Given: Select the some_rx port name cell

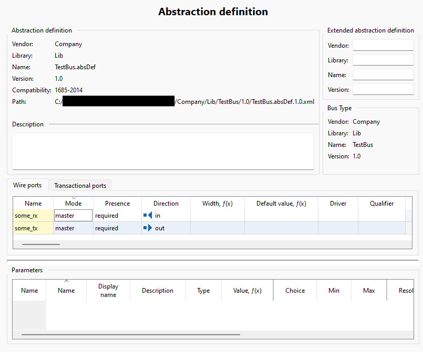Looking at the screenshot, I should pyautogui.click(x=33, y=216).
